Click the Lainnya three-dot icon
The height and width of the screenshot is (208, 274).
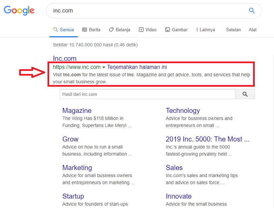[198, 30]
